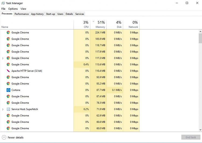Click the Apache HTTP Server feather icon
The image size is (202, 143).
8,71
